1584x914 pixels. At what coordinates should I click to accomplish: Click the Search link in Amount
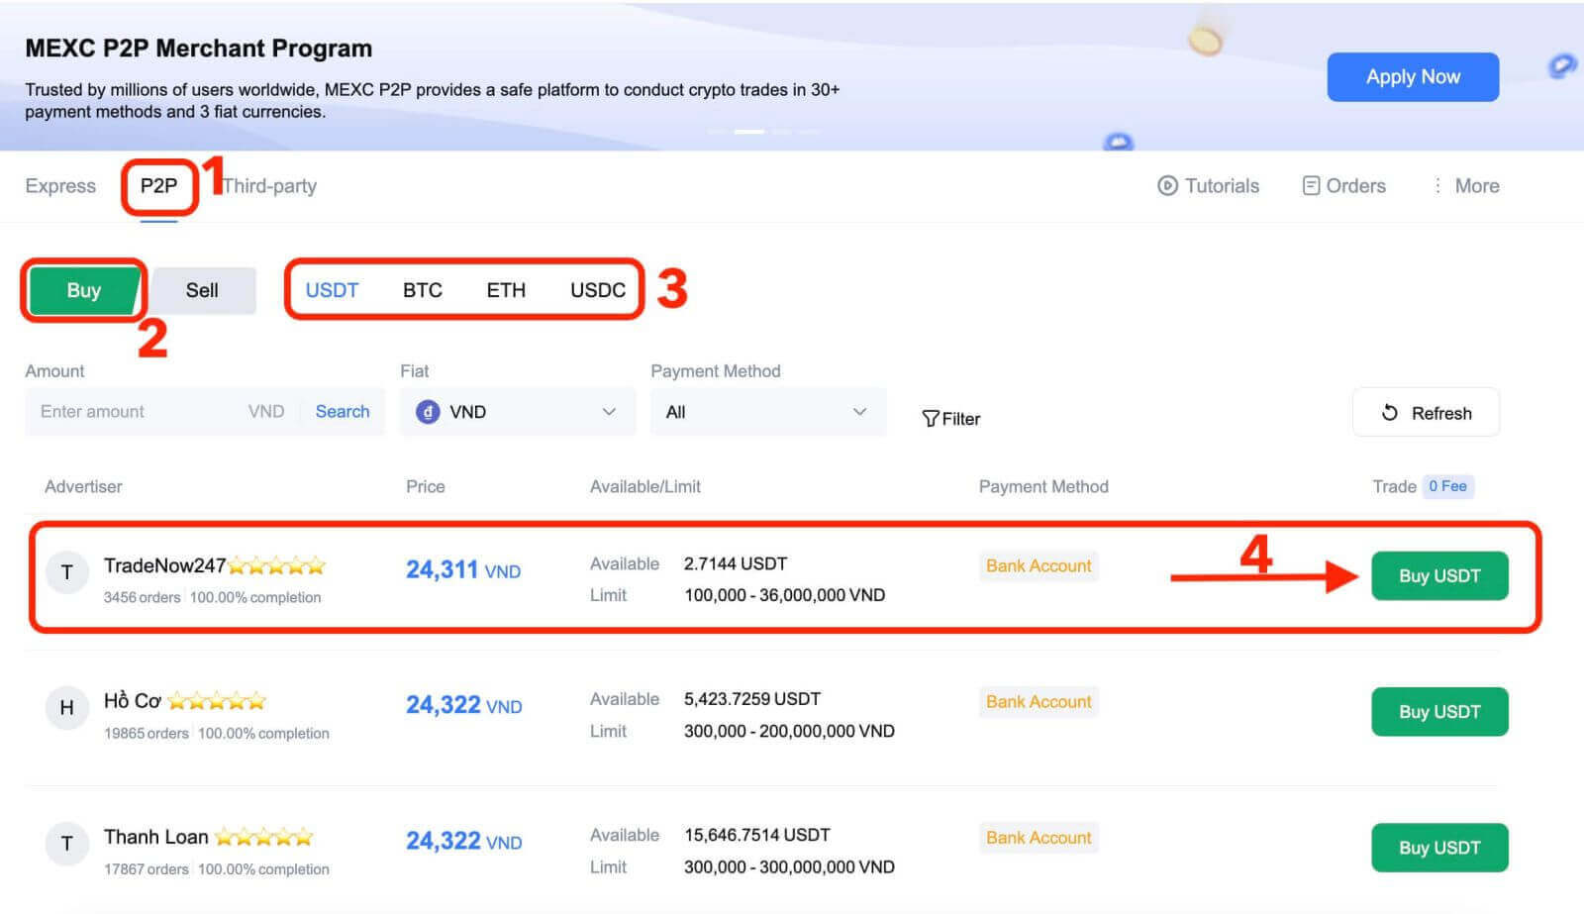tap(343, 412)
